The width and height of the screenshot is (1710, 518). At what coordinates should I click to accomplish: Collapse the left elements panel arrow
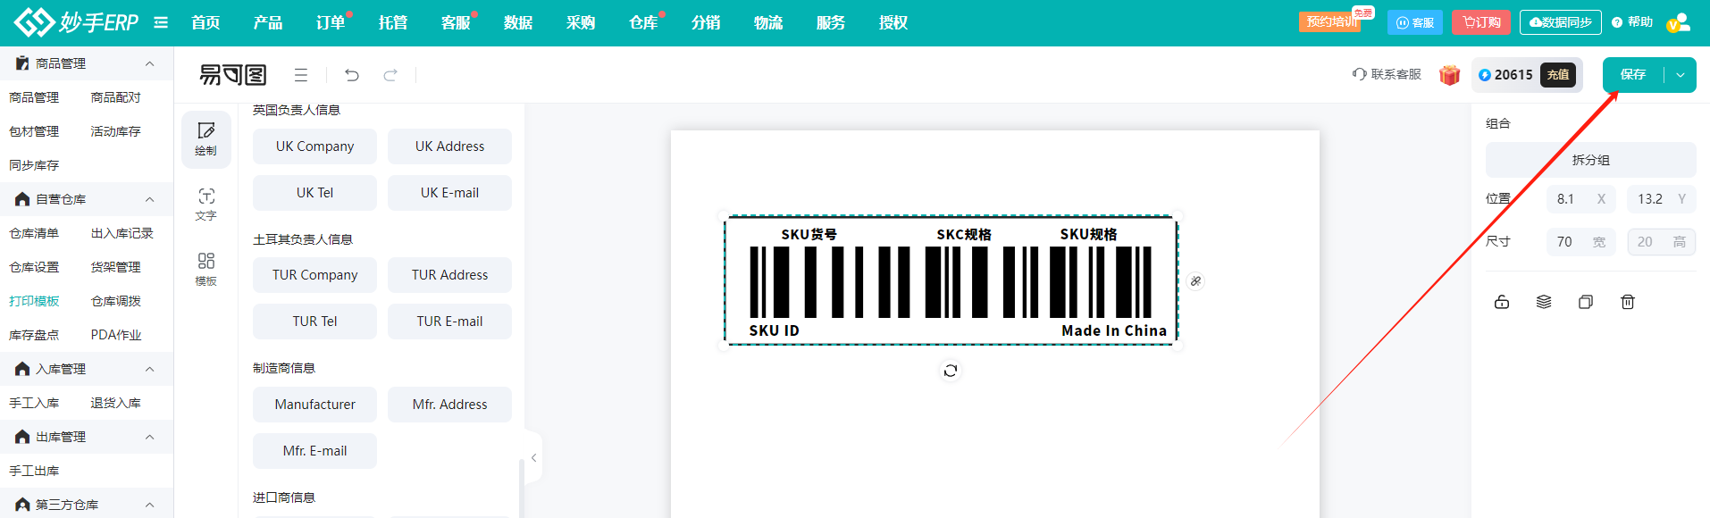533,458
